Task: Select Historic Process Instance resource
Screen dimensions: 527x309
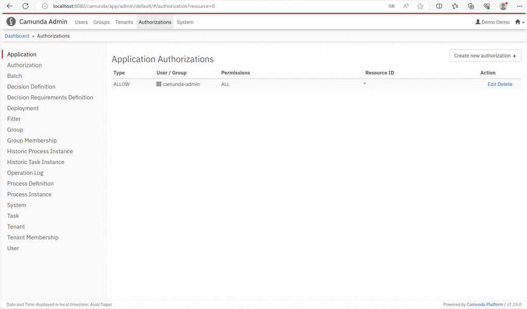Action: click(40, 151)
